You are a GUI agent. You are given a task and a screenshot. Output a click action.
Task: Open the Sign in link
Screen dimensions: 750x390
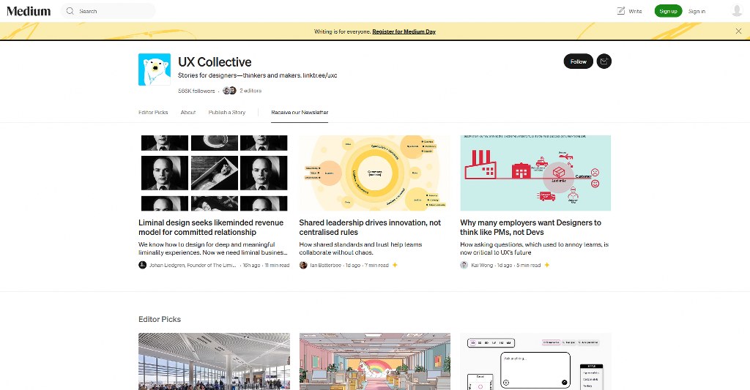pyautogui.click(x=697, y=12)
